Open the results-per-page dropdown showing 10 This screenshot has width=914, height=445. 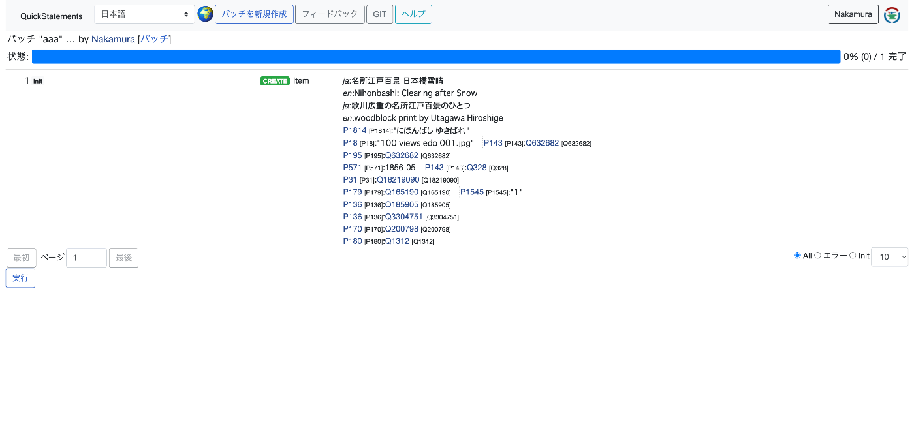tap(889, 256)
